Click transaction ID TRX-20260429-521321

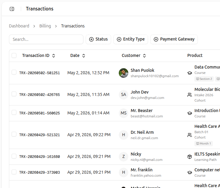40,135
